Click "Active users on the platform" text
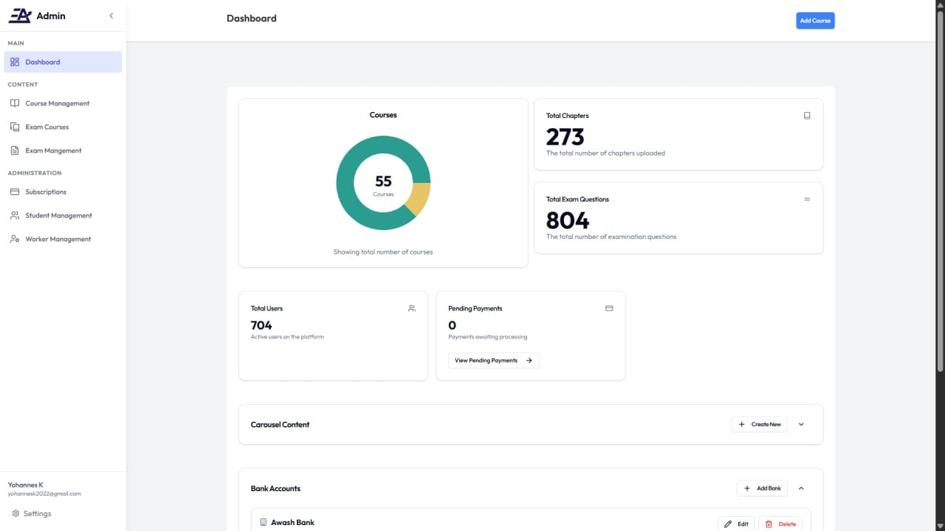This screenshot has width=945, height=531. pos(287,337)
